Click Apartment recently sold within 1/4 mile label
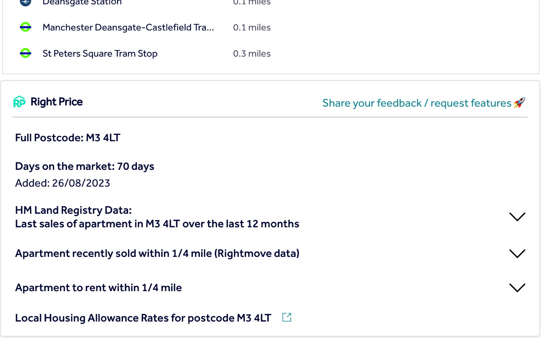Viewport: 541px width, 338px height. [157, 253]
